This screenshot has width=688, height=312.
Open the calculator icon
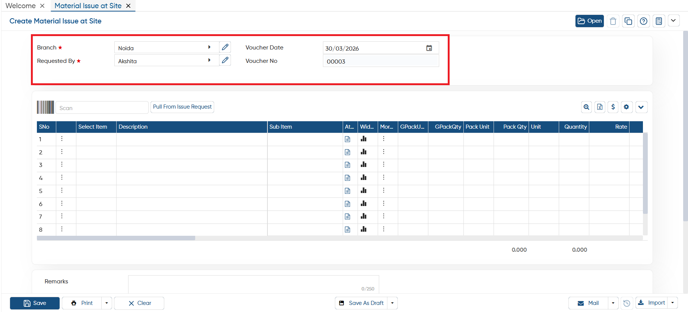[659, 21]
